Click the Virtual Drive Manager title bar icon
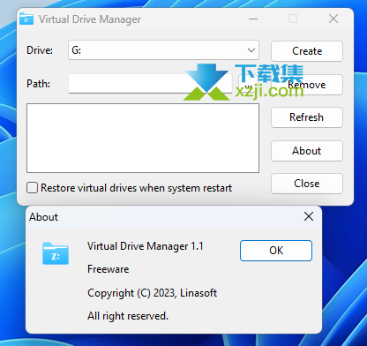Screen dimensions: 367x346 click(x=26, y=19)
